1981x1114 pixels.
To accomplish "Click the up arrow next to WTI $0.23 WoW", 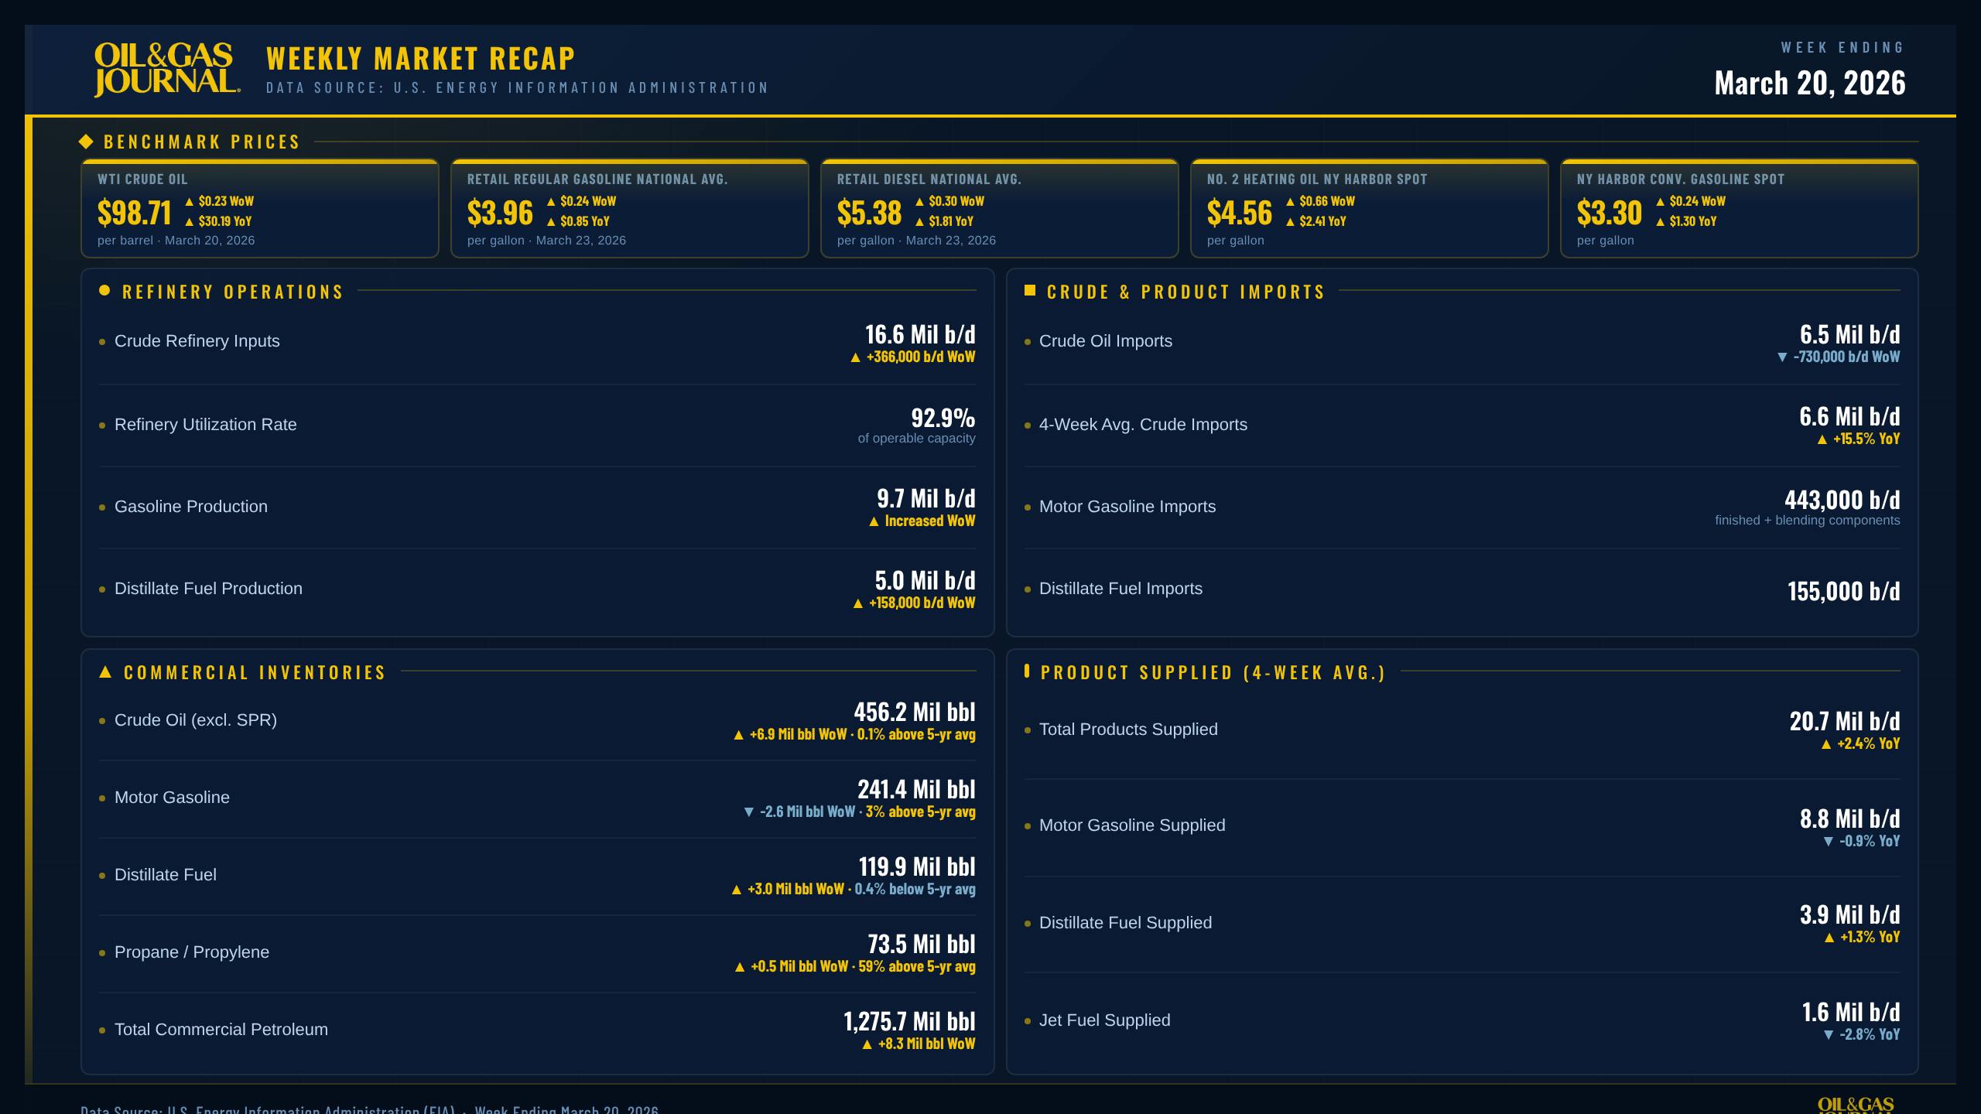I will coord(189,202).
